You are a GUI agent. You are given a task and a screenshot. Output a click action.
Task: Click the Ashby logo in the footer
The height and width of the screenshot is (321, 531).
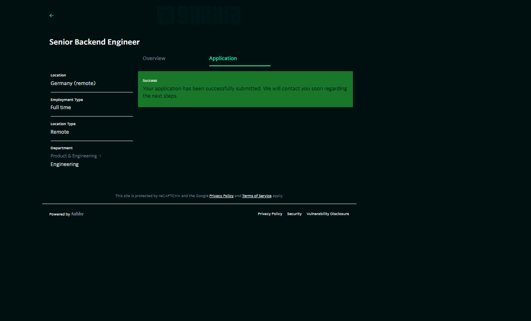(77, 214)
